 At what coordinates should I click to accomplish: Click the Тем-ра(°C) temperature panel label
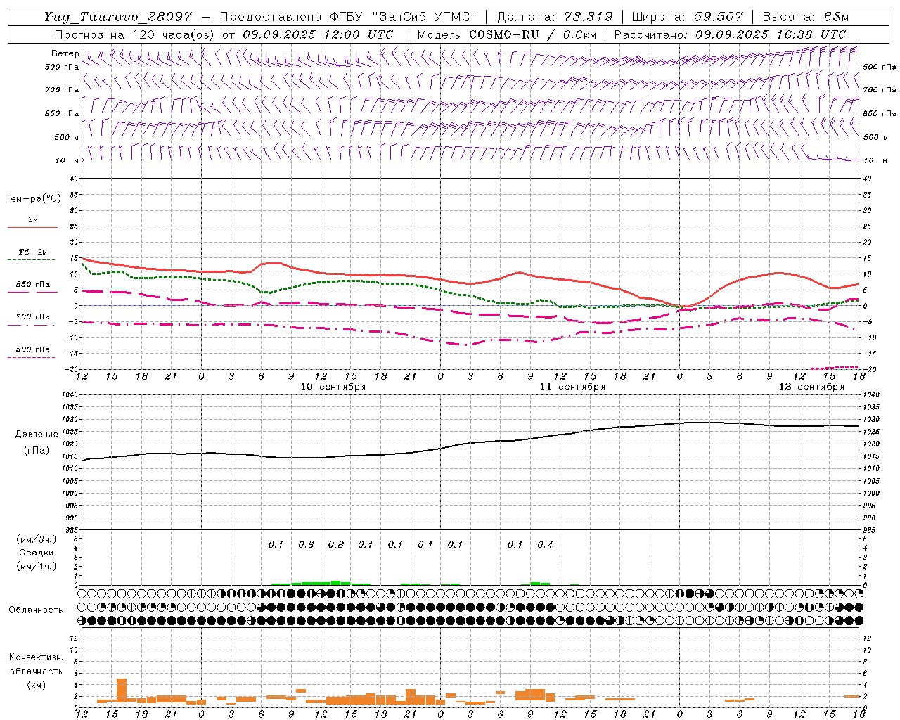point(33,199)
